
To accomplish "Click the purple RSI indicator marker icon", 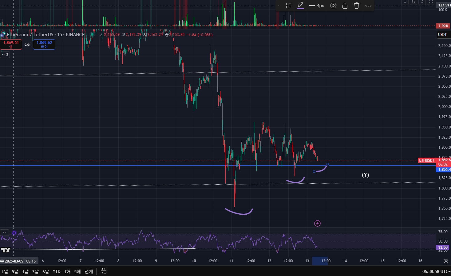I will pyautogui.click(x=14, y=233).
